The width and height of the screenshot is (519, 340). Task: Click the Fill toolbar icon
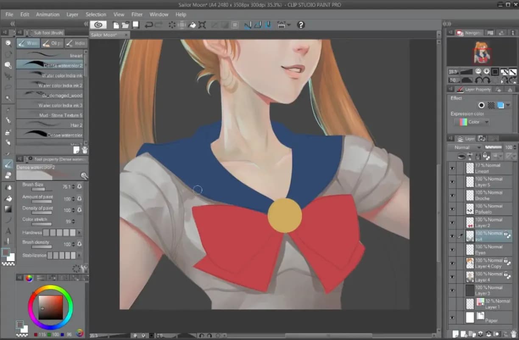coord(192,25)
